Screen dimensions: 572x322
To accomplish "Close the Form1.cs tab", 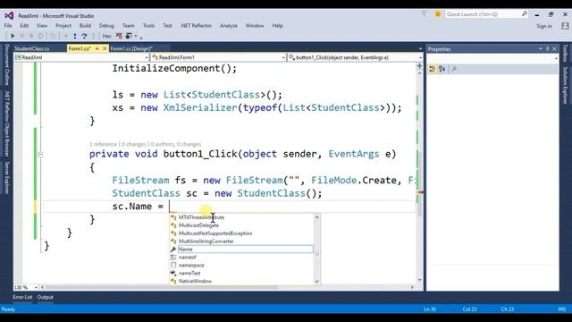I will click(x=105, y=48).
